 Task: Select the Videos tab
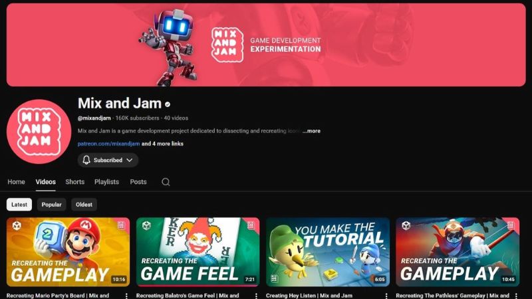(x=45, y=182)
